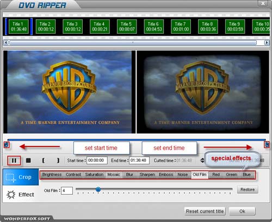Click the Old Film effect preview pane

(203, 92)
